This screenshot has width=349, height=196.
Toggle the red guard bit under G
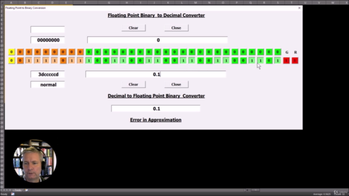click(286, 60)
